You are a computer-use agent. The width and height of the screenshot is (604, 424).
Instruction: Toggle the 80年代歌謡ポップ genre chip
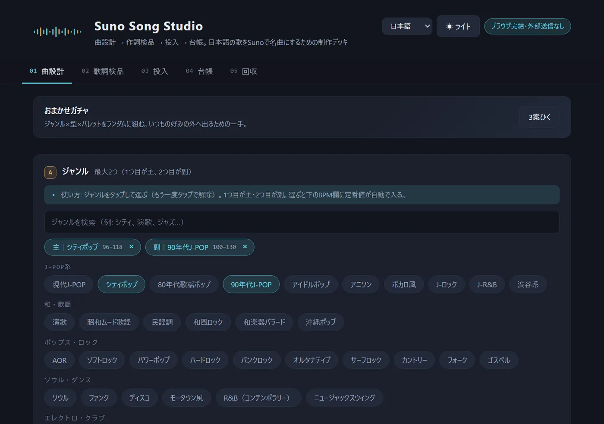184,284
